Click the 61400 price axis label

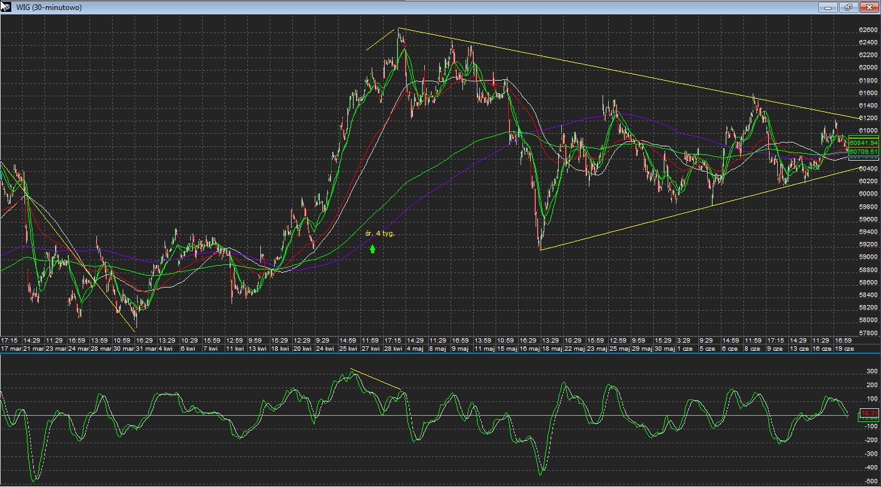tap(867, 106)
